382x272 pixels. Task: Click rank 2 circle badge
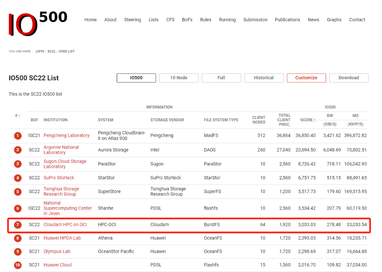[x=18, y=150]
